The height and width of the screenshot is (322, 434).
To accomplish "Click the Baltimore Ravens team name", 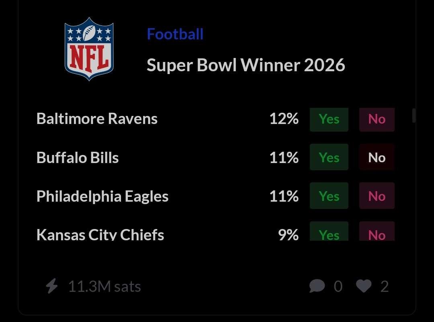I will point(97,119).
